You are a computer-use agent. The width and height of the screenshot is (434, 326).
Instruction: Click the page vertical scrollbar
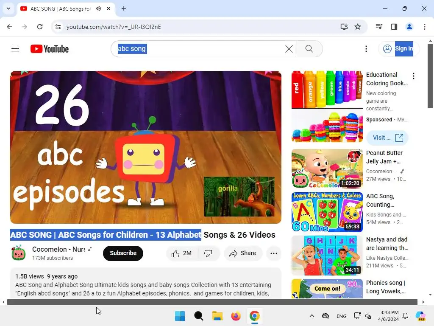click(x=430, y=76)
